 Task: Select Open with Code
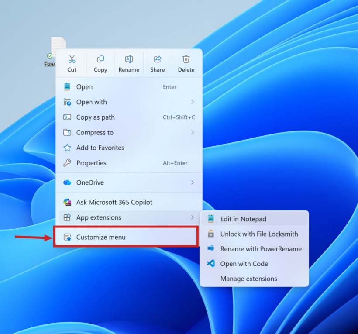click(x=254, y=264)
